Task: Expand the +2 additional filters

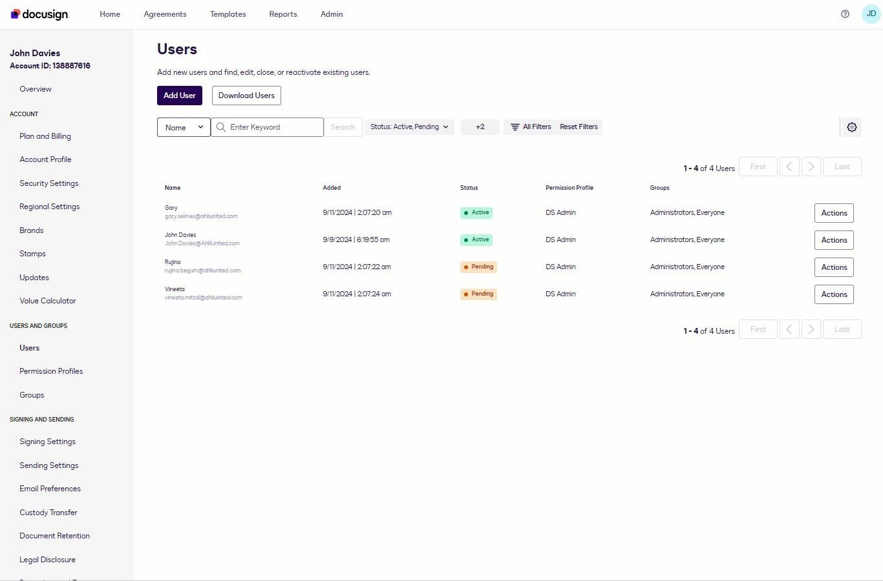Action: click(x=480, y=127)
